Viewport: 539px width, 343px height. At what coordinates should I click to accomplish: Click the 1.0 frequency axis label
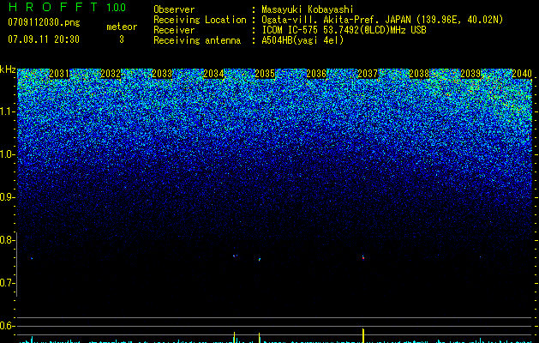(x=7, y=154)
